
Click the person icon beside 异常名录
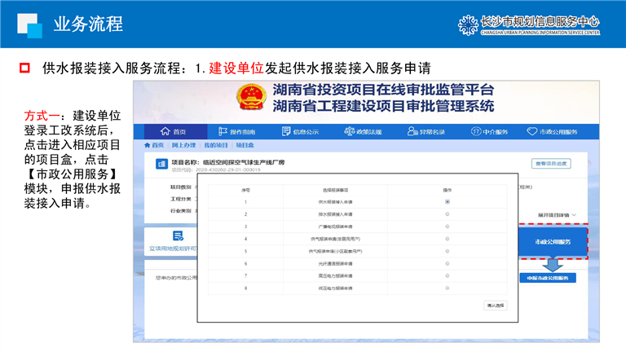tap(413, 132)
